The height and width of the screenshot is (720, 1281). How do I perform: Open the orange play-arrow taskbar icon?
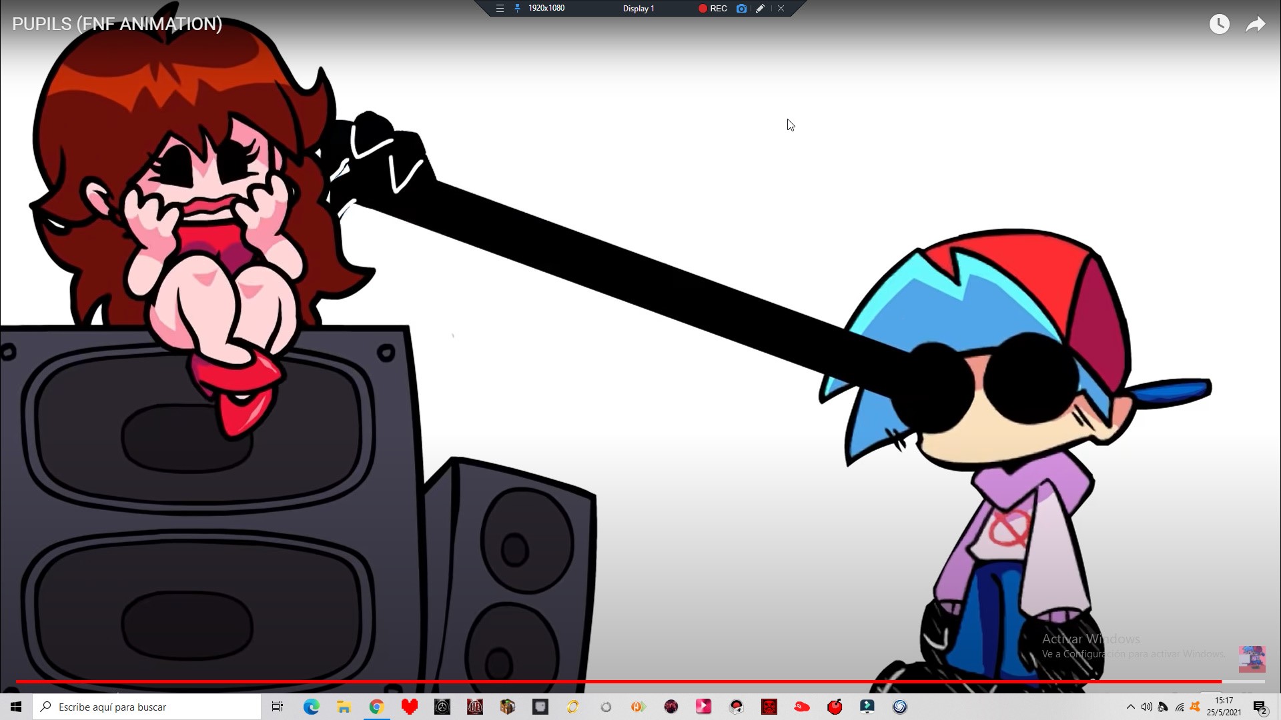(x=638, y=707)
